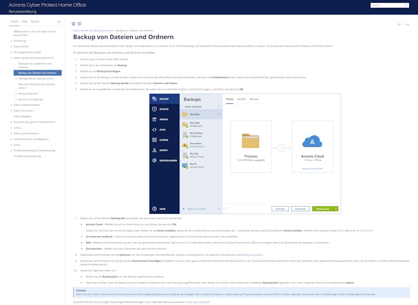Go to next topic with right arrow
The width and height of the screenshot is (418, 305).
(x=407, y=24)
